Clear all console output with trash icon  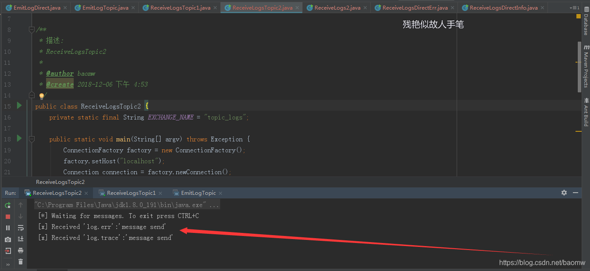[x=21, y=262]
